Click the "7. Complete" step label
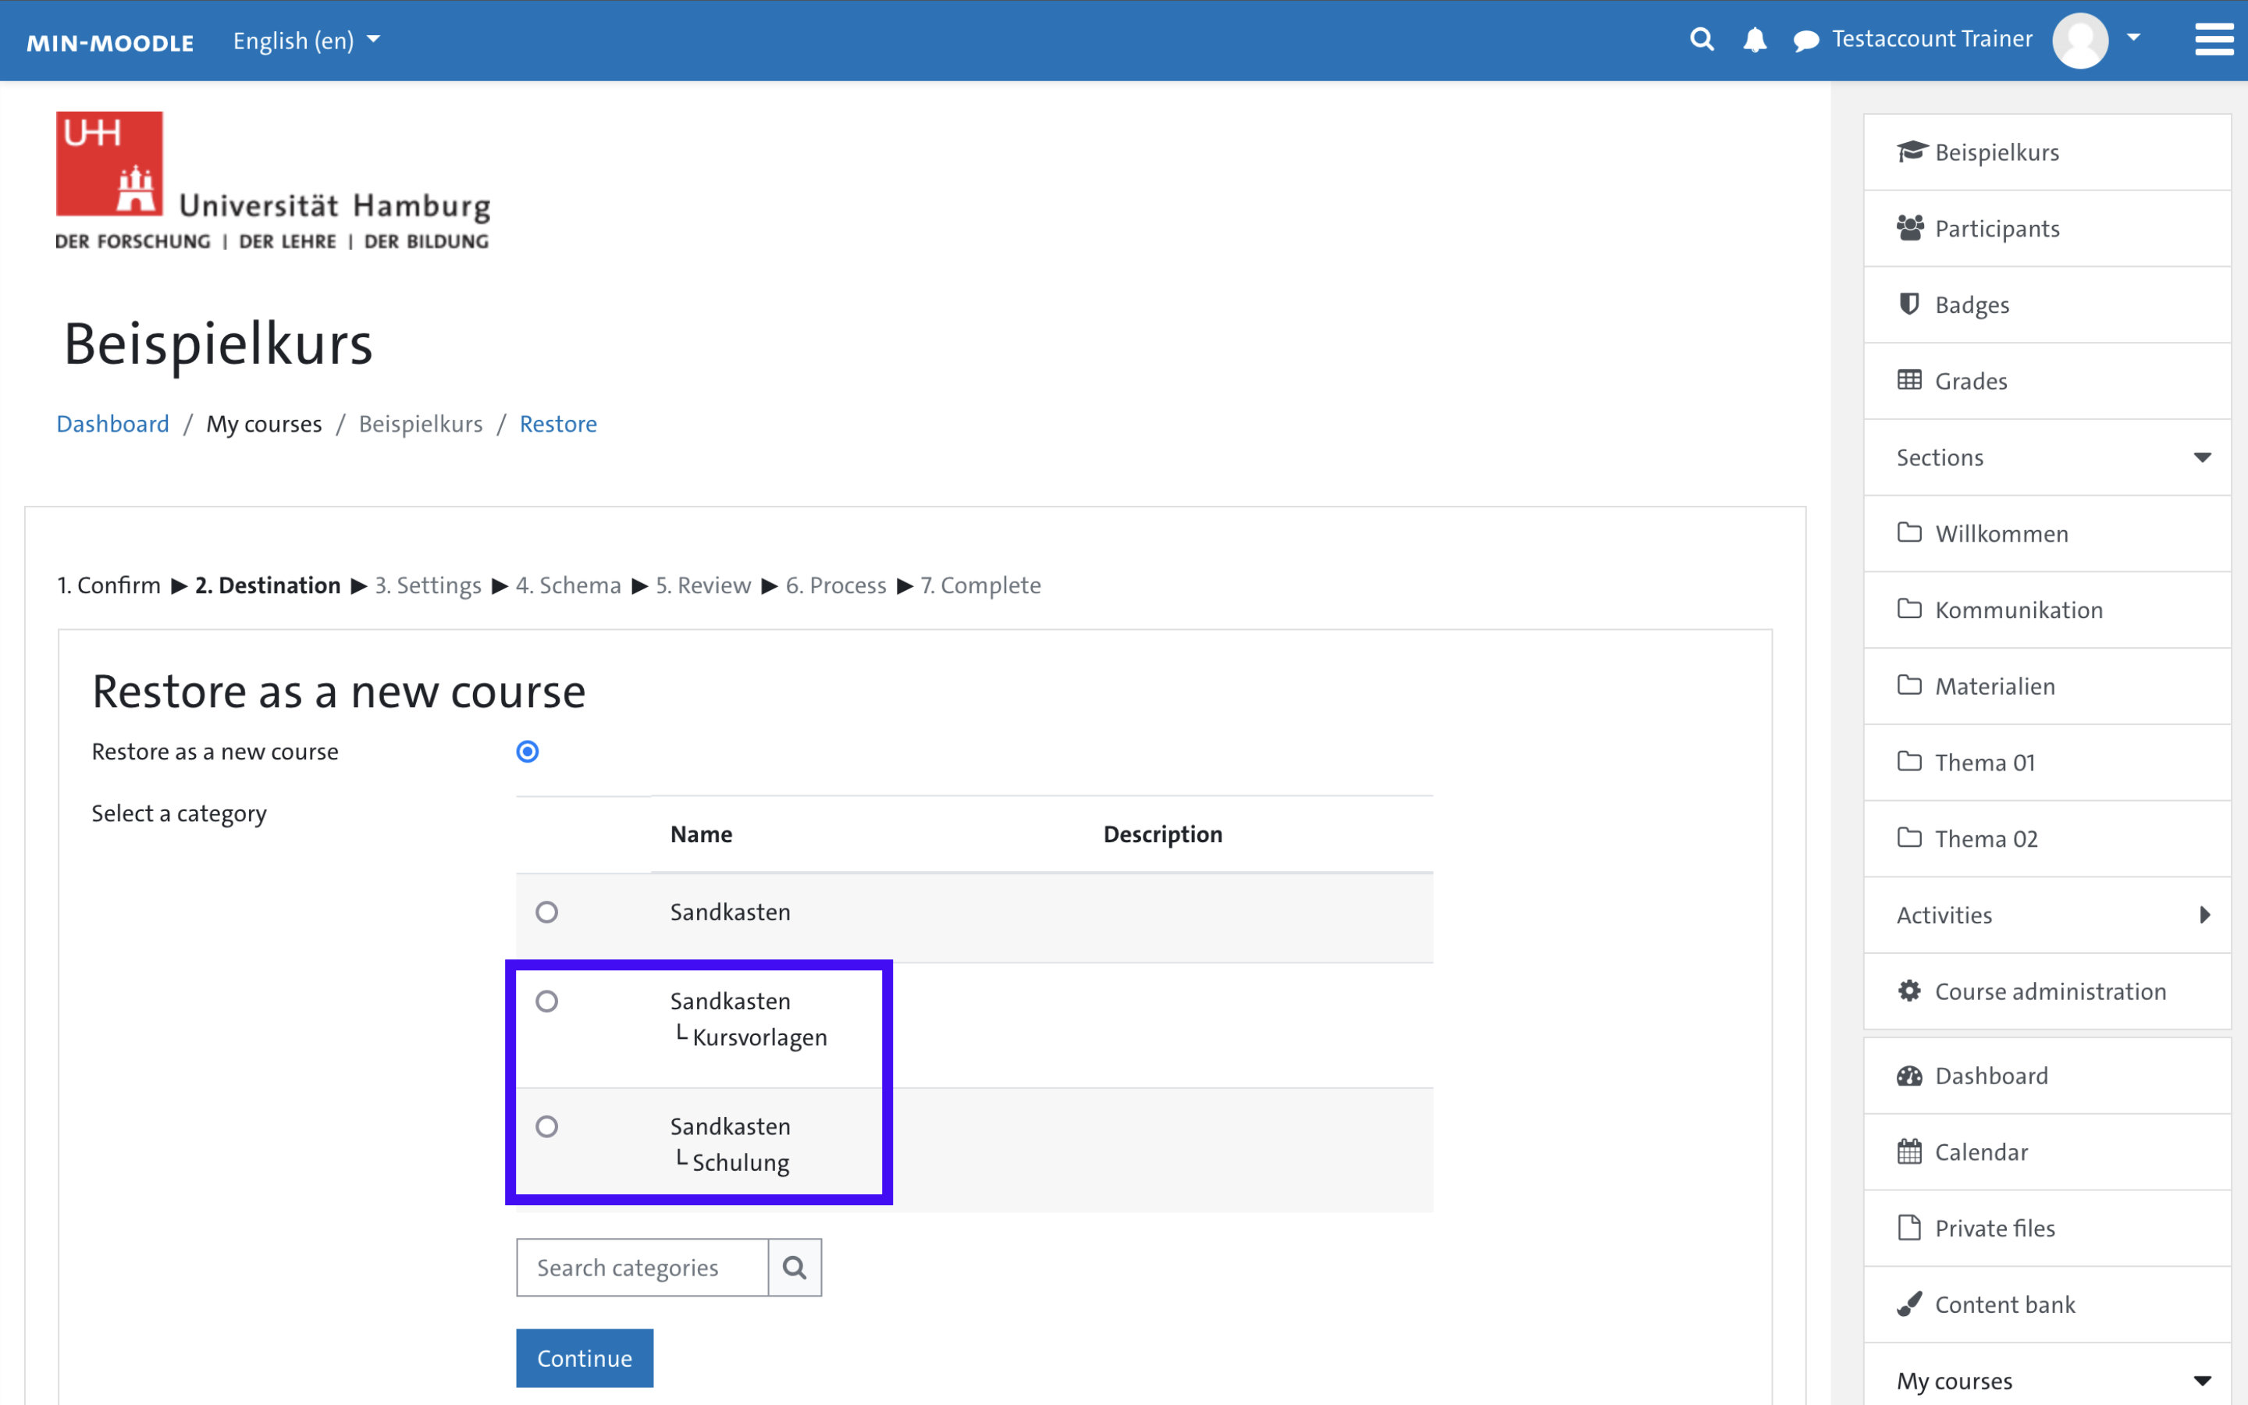This screenshot has width=2248, height=1405. tap(981, 585)
